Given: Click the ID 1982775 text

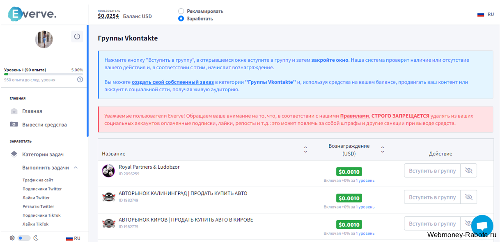Looking at the screenshot, I should (x=128, y=226).
